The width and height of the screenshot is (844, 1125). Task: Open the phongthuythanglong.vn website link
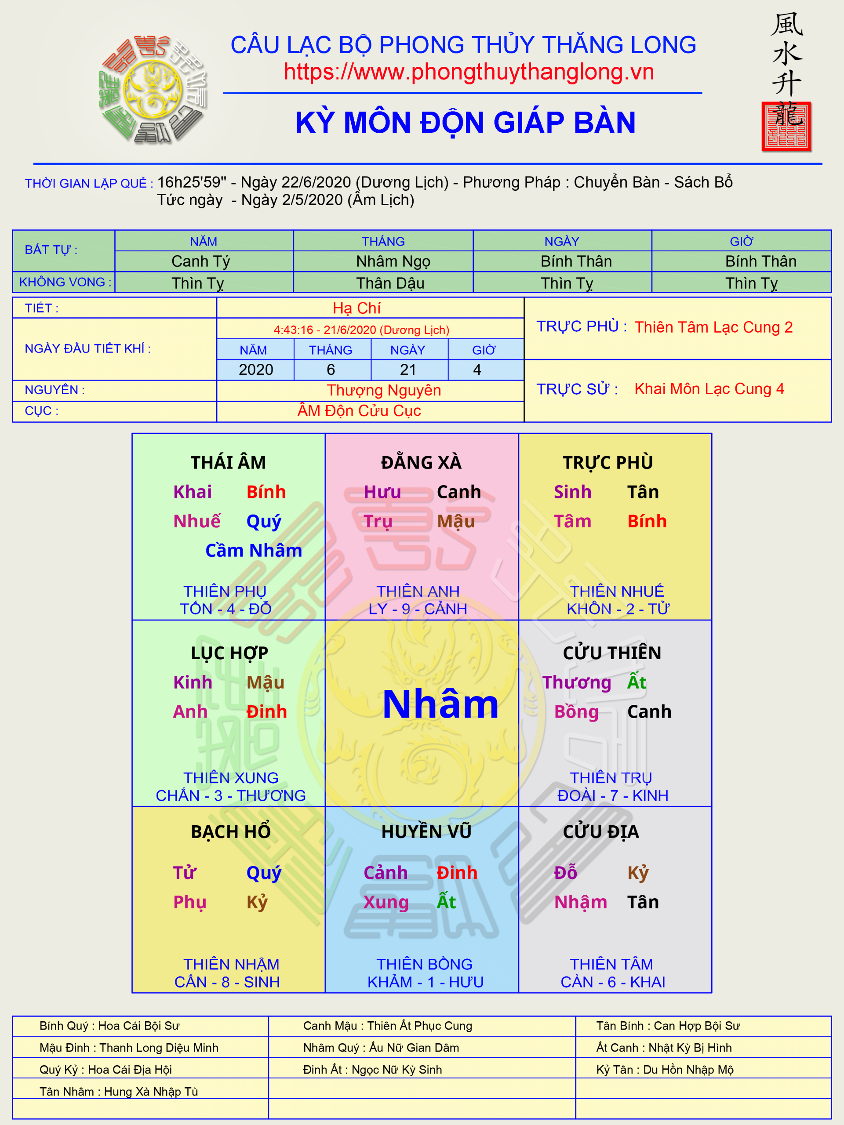(469, 72)
